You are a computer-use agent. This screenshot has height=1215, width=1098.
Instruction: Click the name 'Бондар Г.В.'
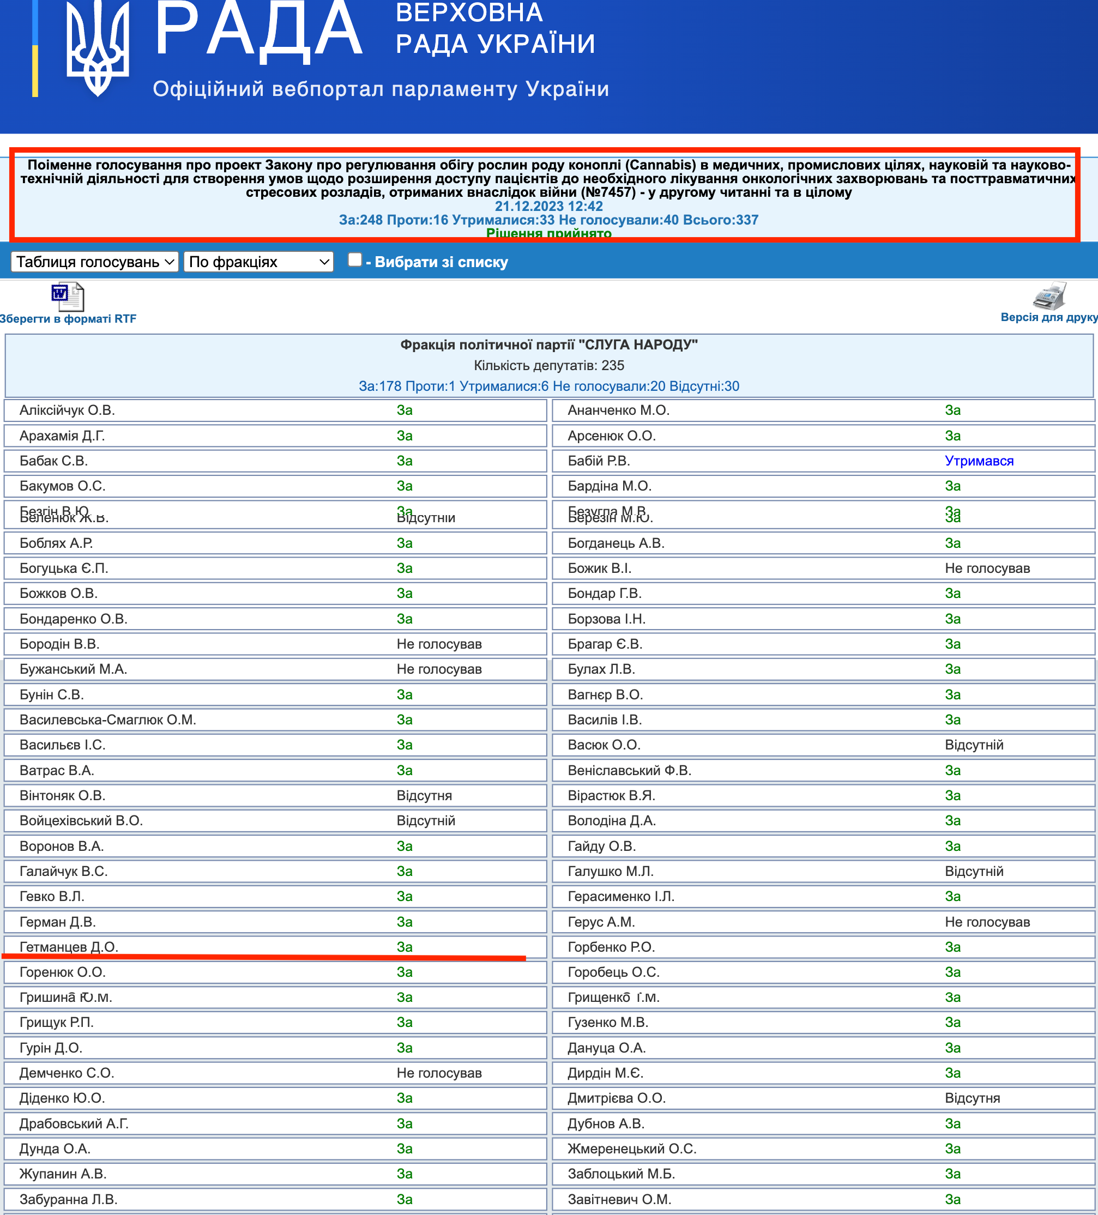(605, 594)
